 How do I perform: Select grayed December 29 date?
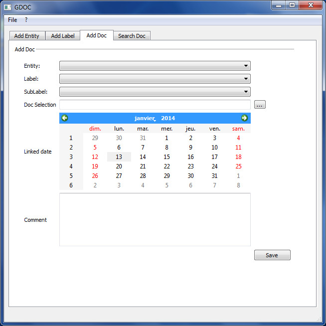95,138
